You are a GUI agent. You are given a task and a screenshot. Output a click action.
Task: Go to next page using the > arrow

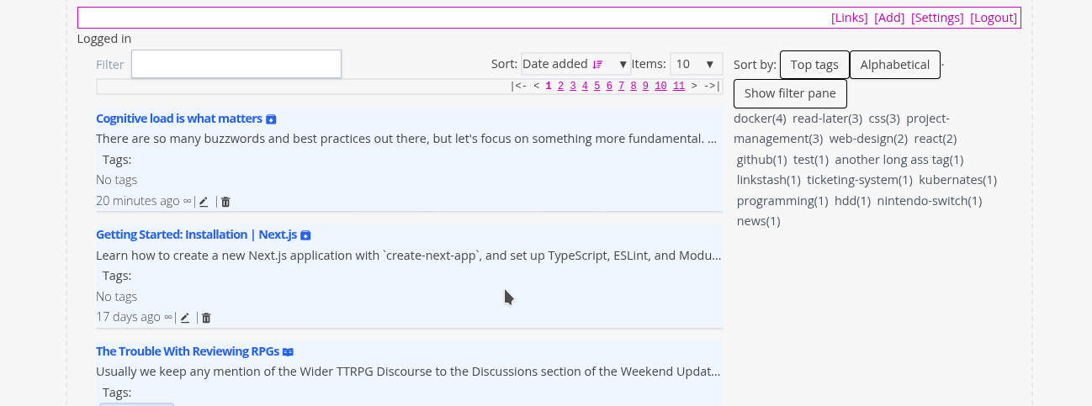[x=694, y=86]
